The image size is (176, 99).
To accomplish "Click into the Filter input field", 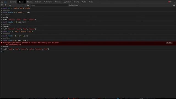I will click(50, 5).
